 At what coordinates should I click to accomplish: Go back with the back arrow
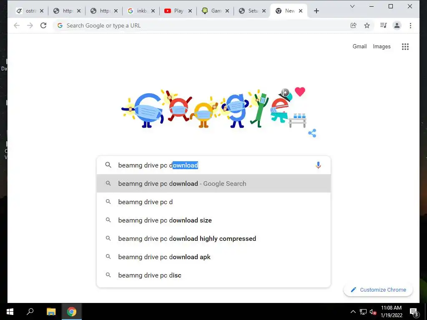(x=17, y=25)
